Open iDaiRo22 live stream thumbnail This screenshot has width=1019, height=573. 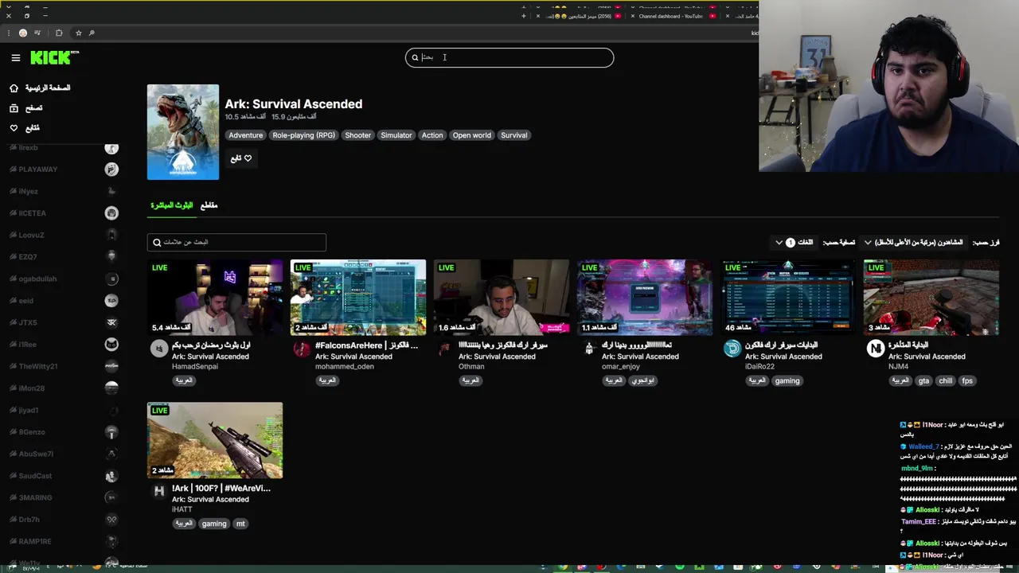[788, 298]
